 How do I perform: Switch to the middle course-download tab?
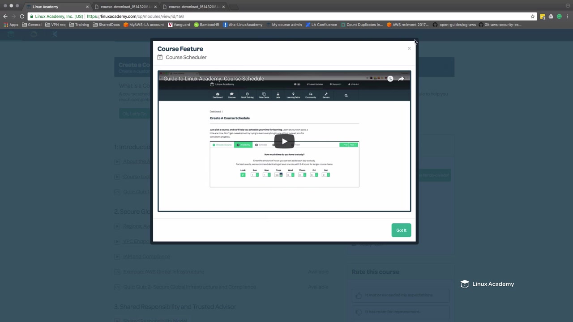[125, 7]
